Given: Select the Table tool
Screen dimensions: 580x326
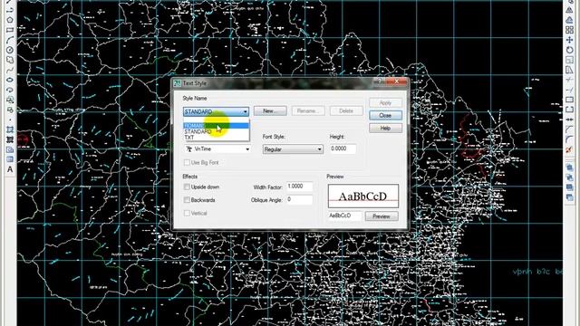Looking at the screenshot, I should [x=10, y=159].
